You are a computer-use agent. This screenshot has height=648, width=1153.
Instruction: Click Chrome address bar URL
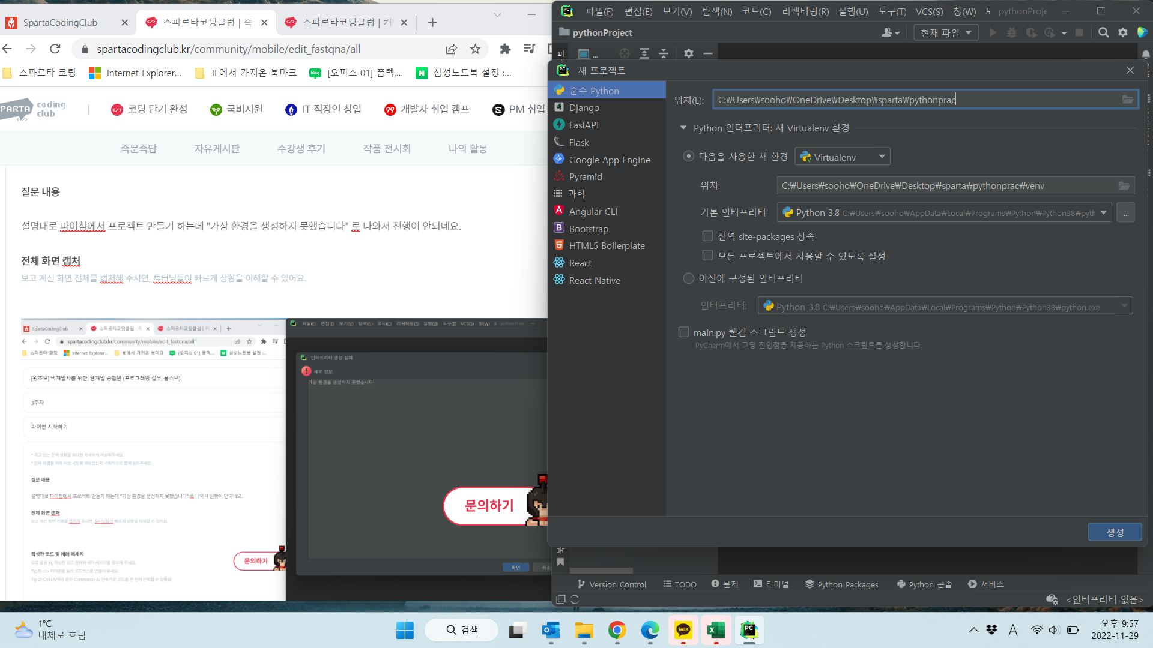click(229, 49)
